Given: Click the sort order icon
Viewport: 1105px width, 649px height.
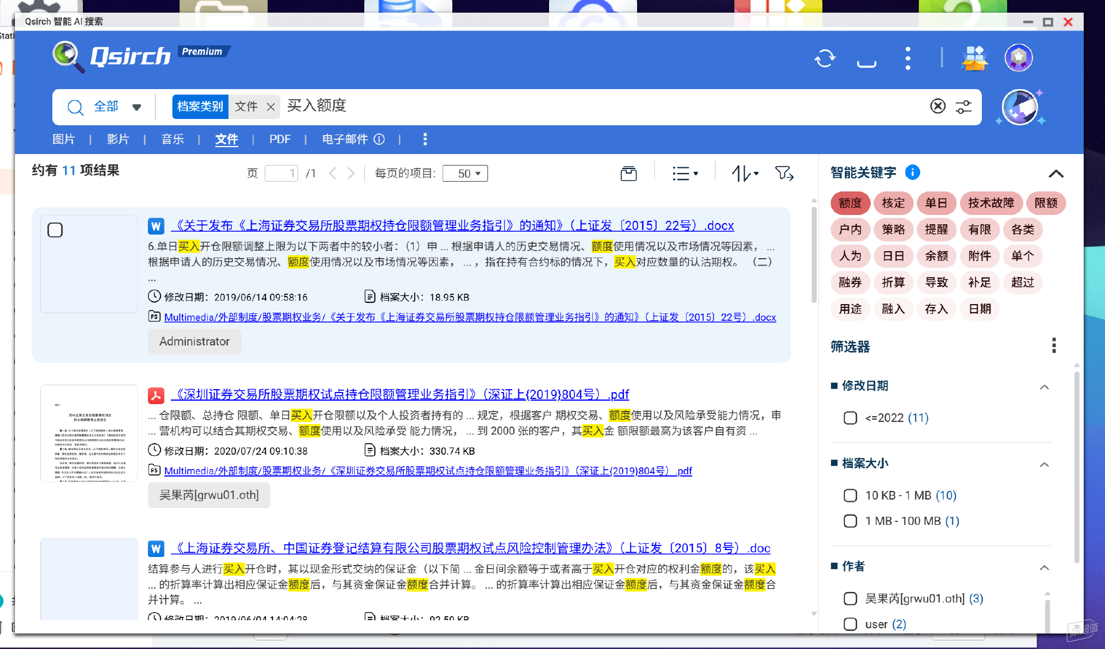Looking at the screenshot, I should [745, 174].
